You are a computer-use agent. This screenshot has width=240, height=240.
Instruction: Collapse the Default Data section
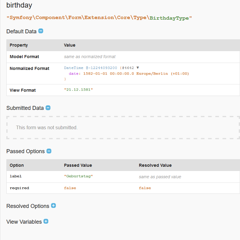coord(41,31)
